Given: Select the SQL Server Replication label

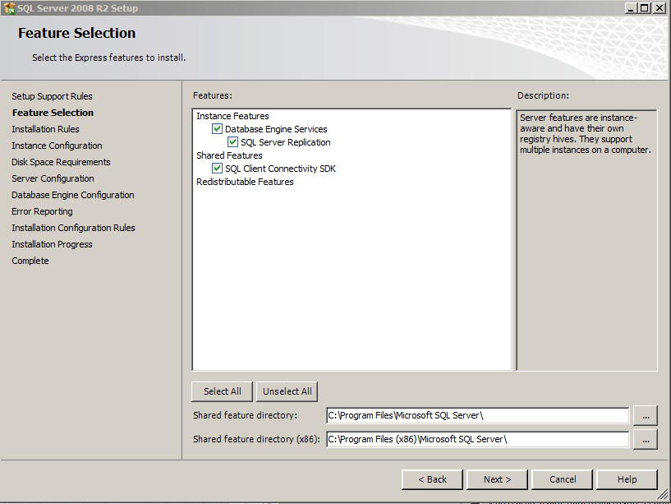Looking at the screenshot, I should tap(286, 142).
